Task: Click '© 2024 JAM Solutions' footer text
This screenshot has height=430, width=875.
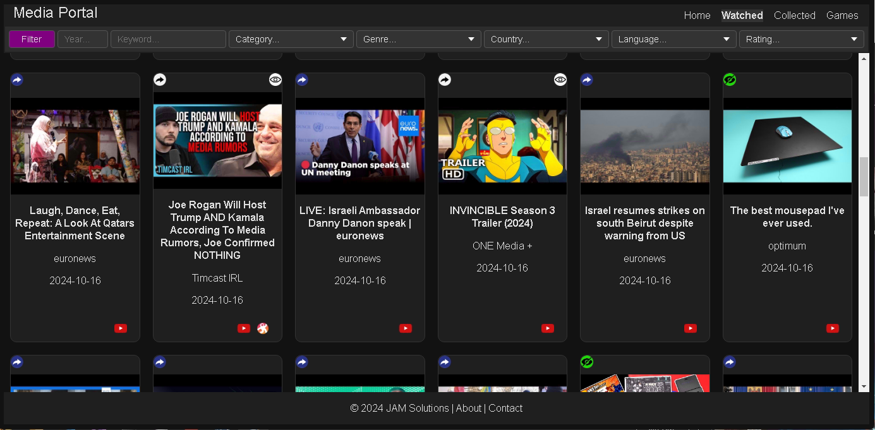Action: click(x=399, y=409)
